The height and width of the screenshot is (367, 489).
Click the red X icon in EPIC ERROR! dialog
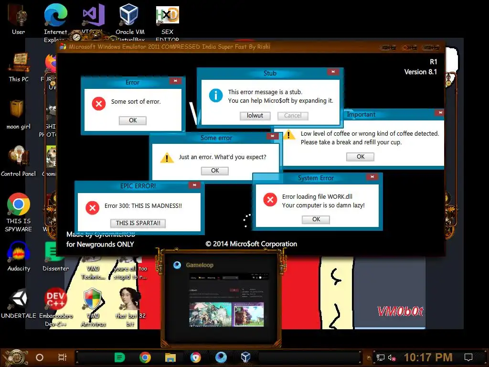pyautogui.click(x=93, y=208)
